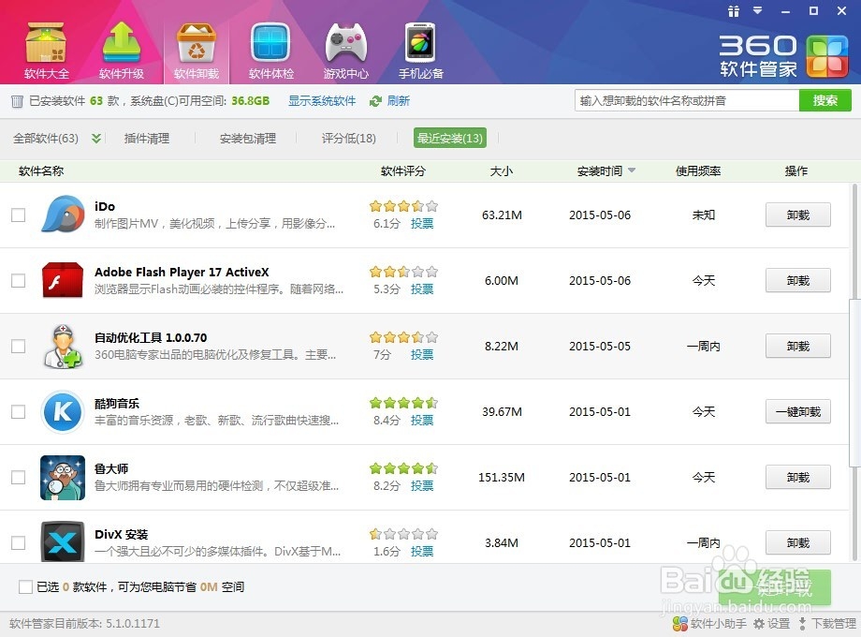Click 显示系统软件 link

(322, 101)
